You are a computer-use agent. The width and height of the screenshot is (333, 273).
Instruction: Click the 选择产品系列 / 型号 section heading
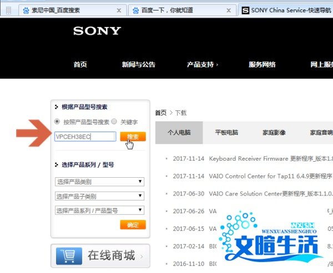point(88,164)
